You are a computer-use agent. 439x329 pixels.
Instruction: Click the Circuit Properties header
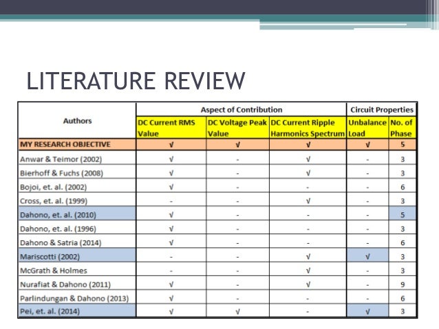[382, 110]
